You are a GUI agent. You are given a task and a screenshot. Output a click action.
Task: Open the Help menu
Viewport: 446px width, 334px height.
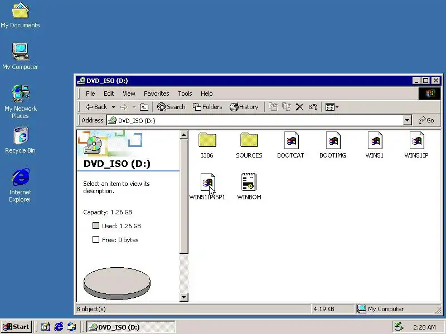[206, 94]
